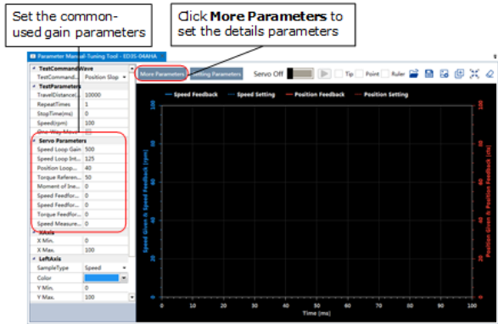Enable the Point checkbox
This screenshot has width=498, height=324.
(359, 74)
